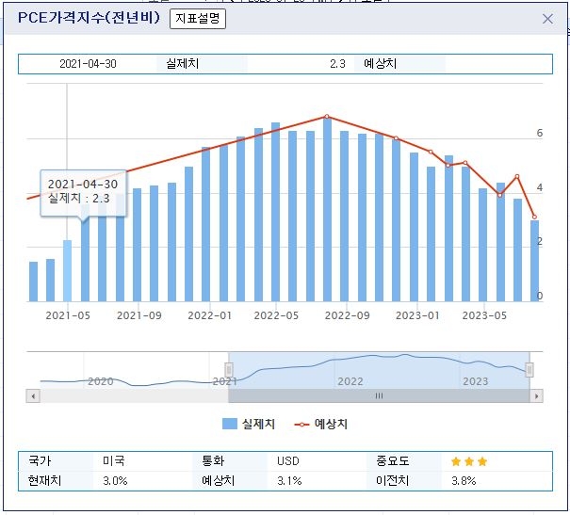Click the scrollbar right arrow
This screenshot has height=515, width=570.
[x=537, y=395]
